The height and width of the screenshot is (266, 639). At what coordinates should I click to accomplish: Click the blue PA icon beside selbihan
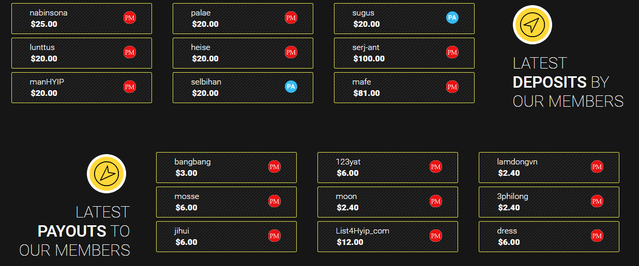click(x=291, y=87)
